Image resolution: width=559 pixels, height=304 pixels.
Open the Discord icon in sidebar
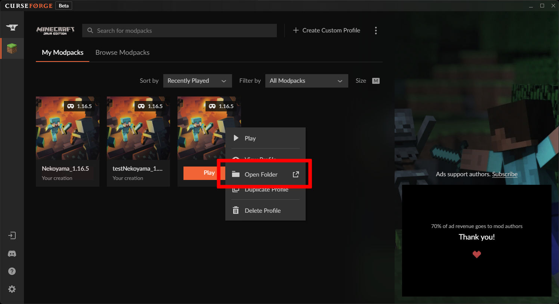click(x=12, y=254)
